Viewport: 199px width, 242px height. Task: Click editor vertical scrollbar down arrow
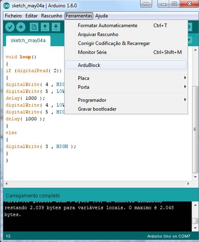click(x=195, y=177)
